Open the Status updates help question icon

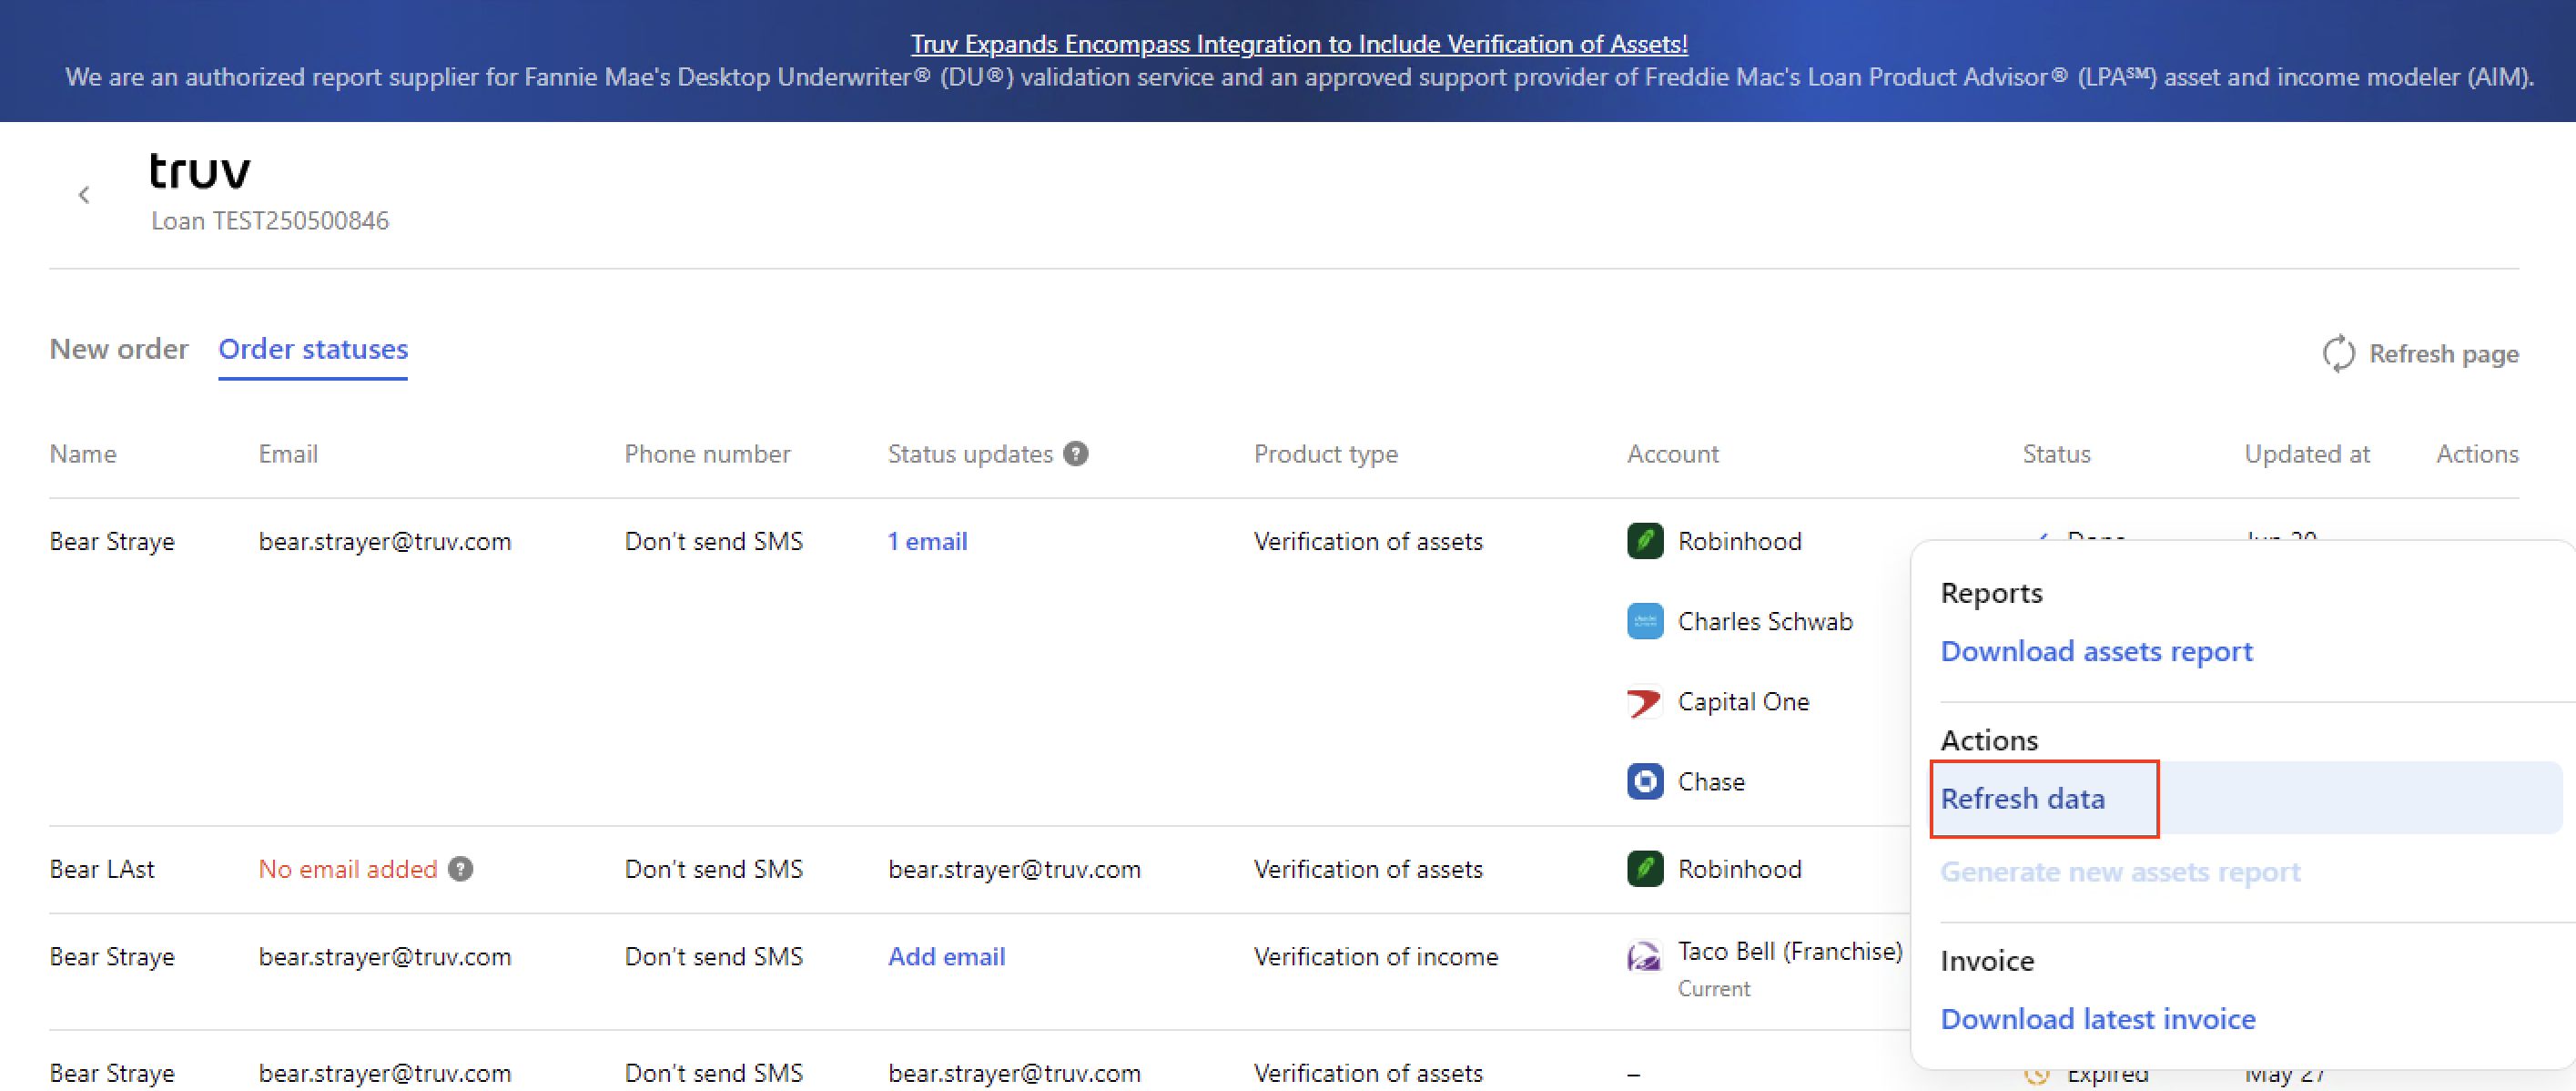(x=1076, y=454)
